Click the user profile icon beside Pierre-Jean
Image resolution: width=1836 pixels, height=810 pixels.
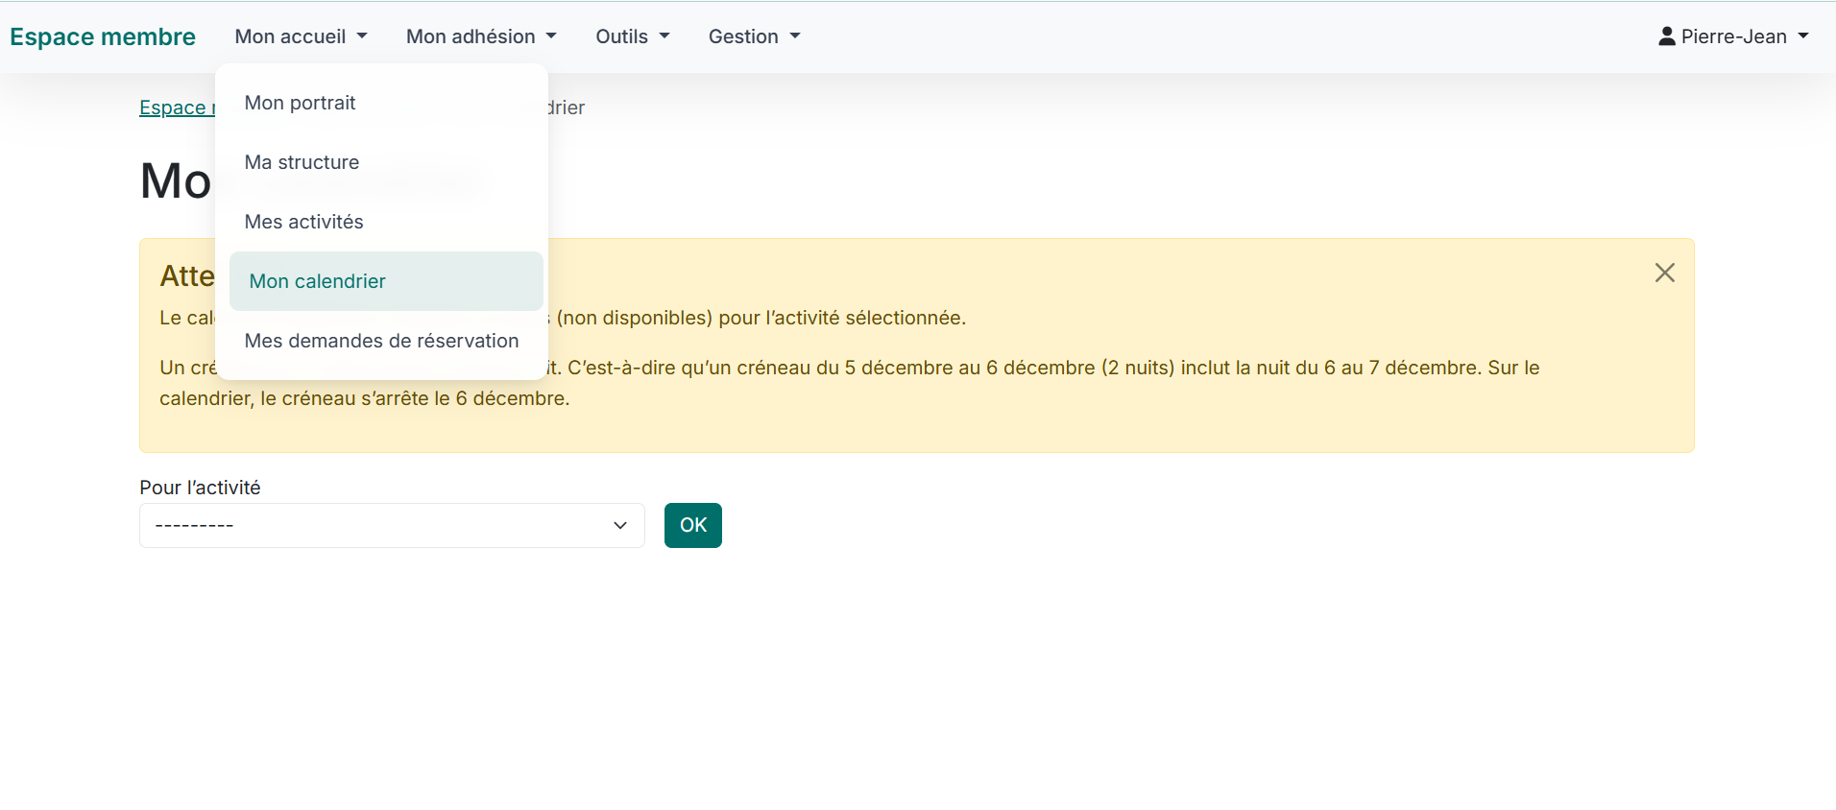click(x=1667, y=36)
